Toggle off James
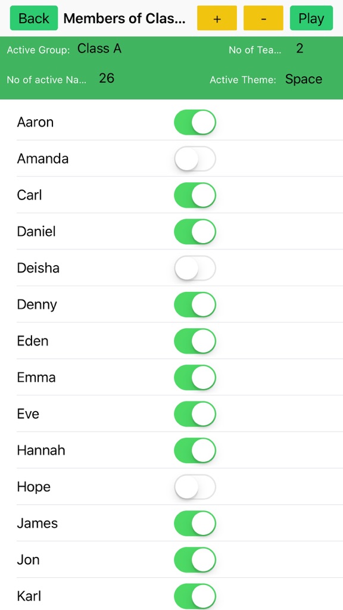 195,523
